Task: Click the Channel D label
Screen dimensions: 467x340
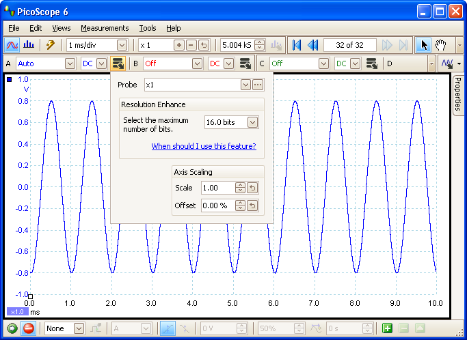Action: [x=390, y=63]
